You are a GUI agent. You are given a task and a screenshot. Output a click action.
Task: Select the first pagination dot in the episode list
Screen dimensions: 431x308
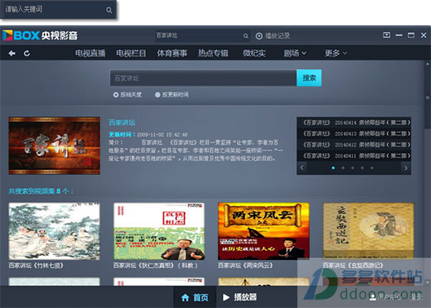coord(333,168)
